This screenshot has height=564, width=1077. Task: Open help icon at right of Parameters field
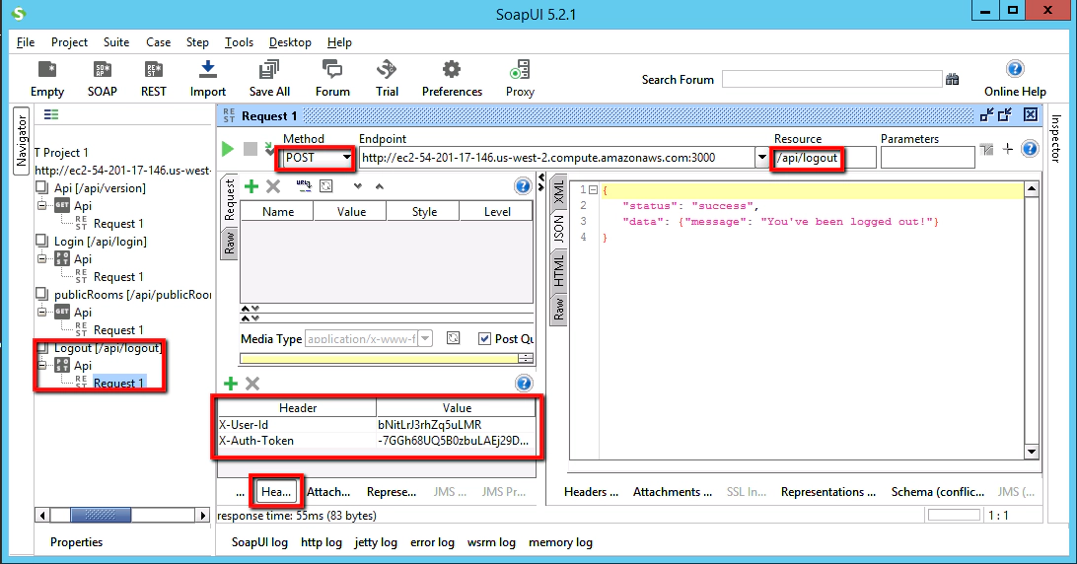click(x=1030, y=148)
